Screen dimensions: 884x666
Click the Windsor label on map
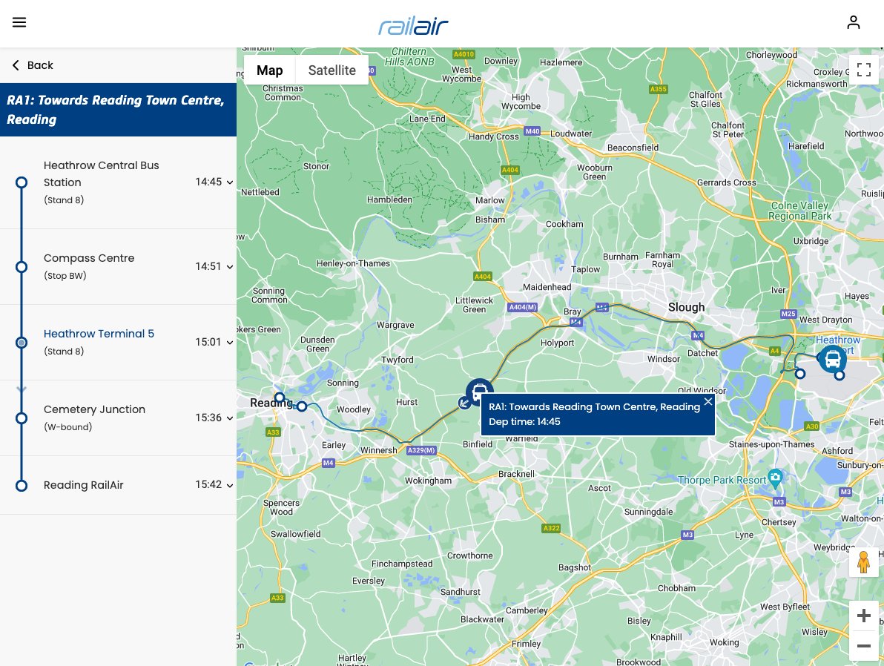[x=664, y=359]
